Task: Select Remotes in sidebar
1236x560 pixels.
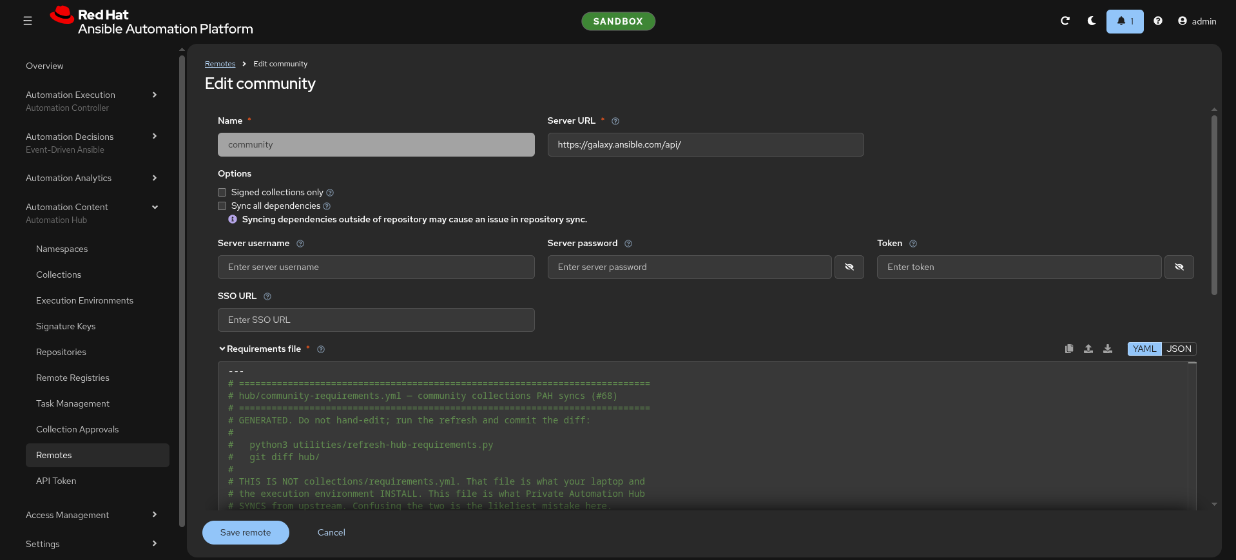Action: (x=97, y=455)
